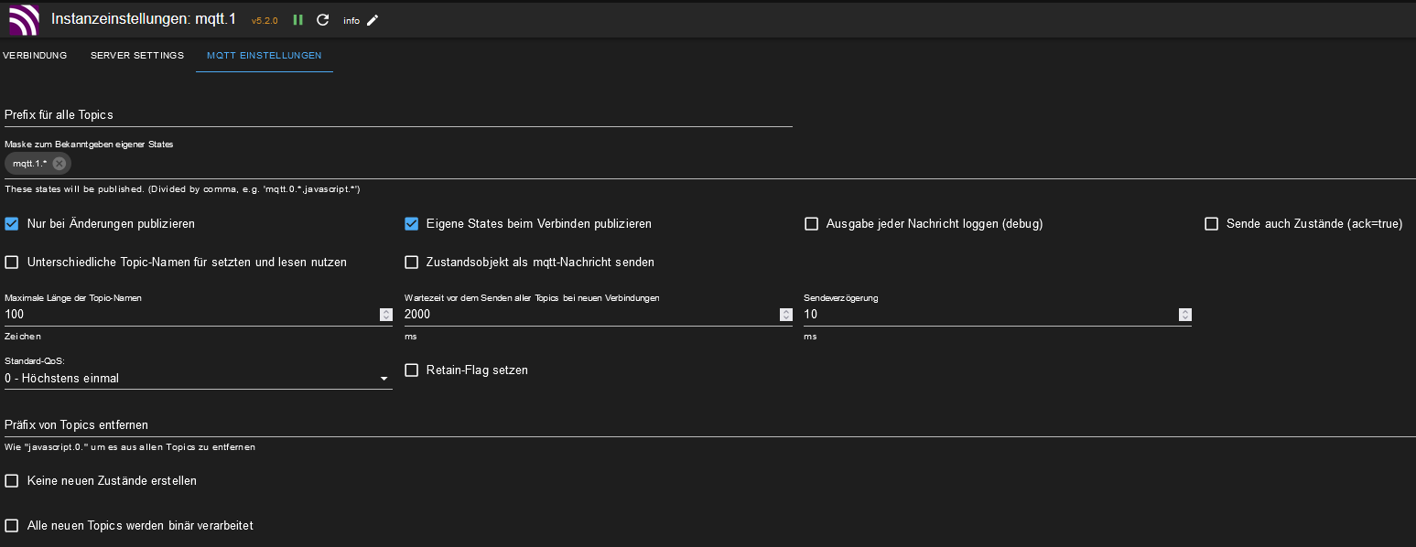Click the 'Prefix für alle Topics' field
1416x547 pixels.
pyautogui.click(x=398, y=115)
